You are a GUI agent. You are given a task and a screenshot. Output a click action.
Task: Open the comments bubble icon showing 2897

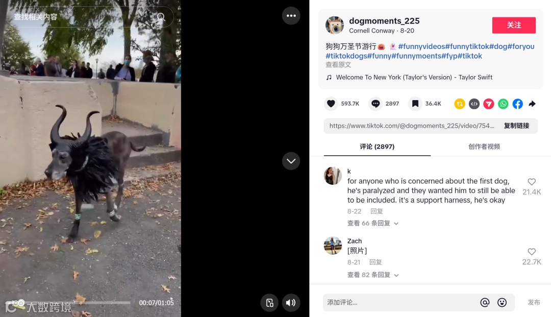click(x=375, y=104)
